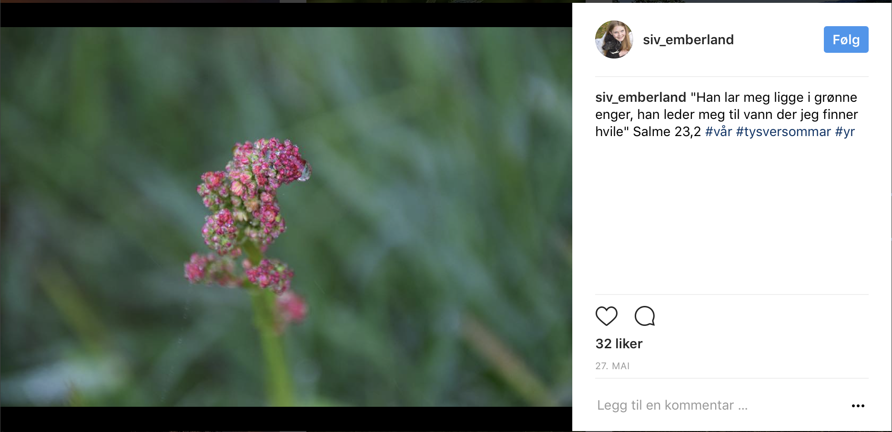Open the siv_emberland username in the header

pyautogui.click(x=688, y=39)
